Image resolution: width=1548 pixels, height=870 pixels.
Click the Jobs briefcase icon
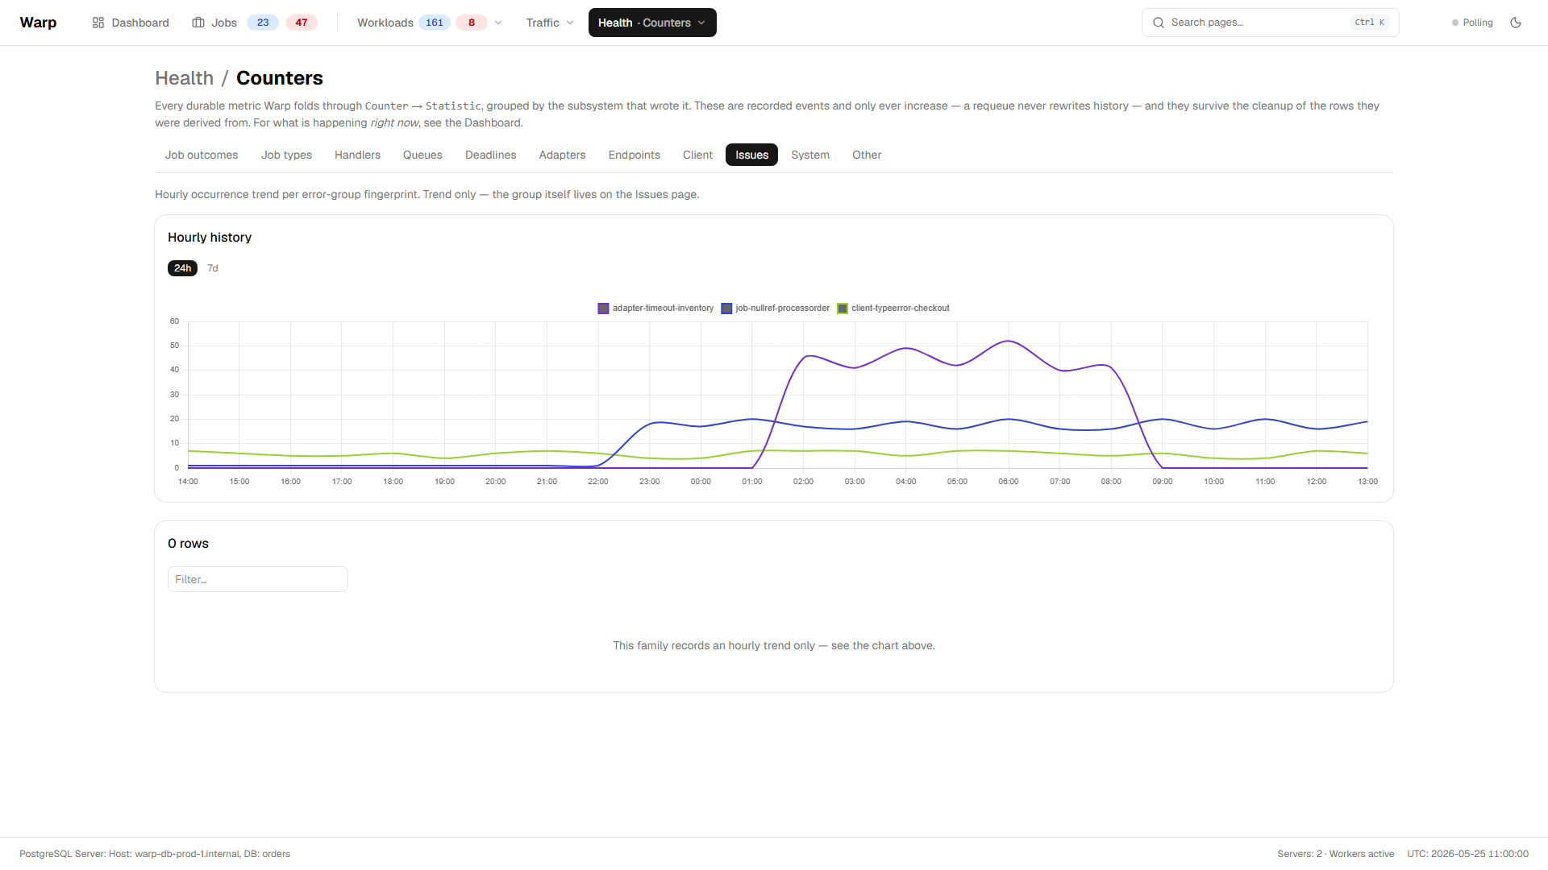pyautogui.click(x=198, y=23)
